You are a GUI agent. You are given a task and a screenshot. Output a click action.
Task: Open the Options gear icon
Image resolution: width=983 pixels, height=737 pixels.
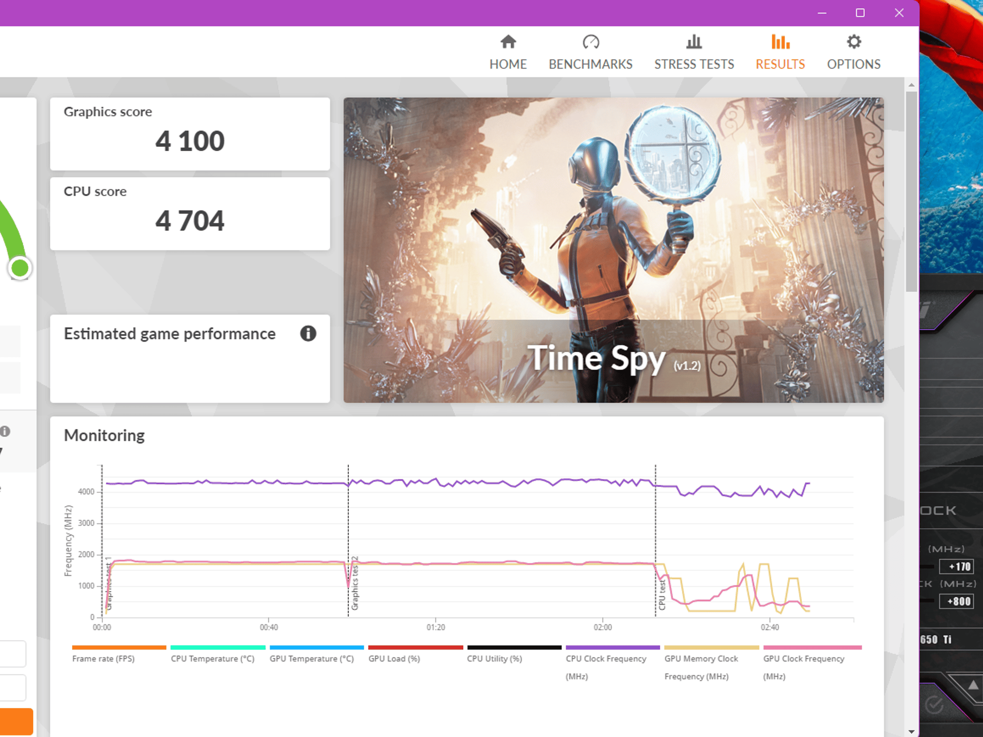click(853, 42)
